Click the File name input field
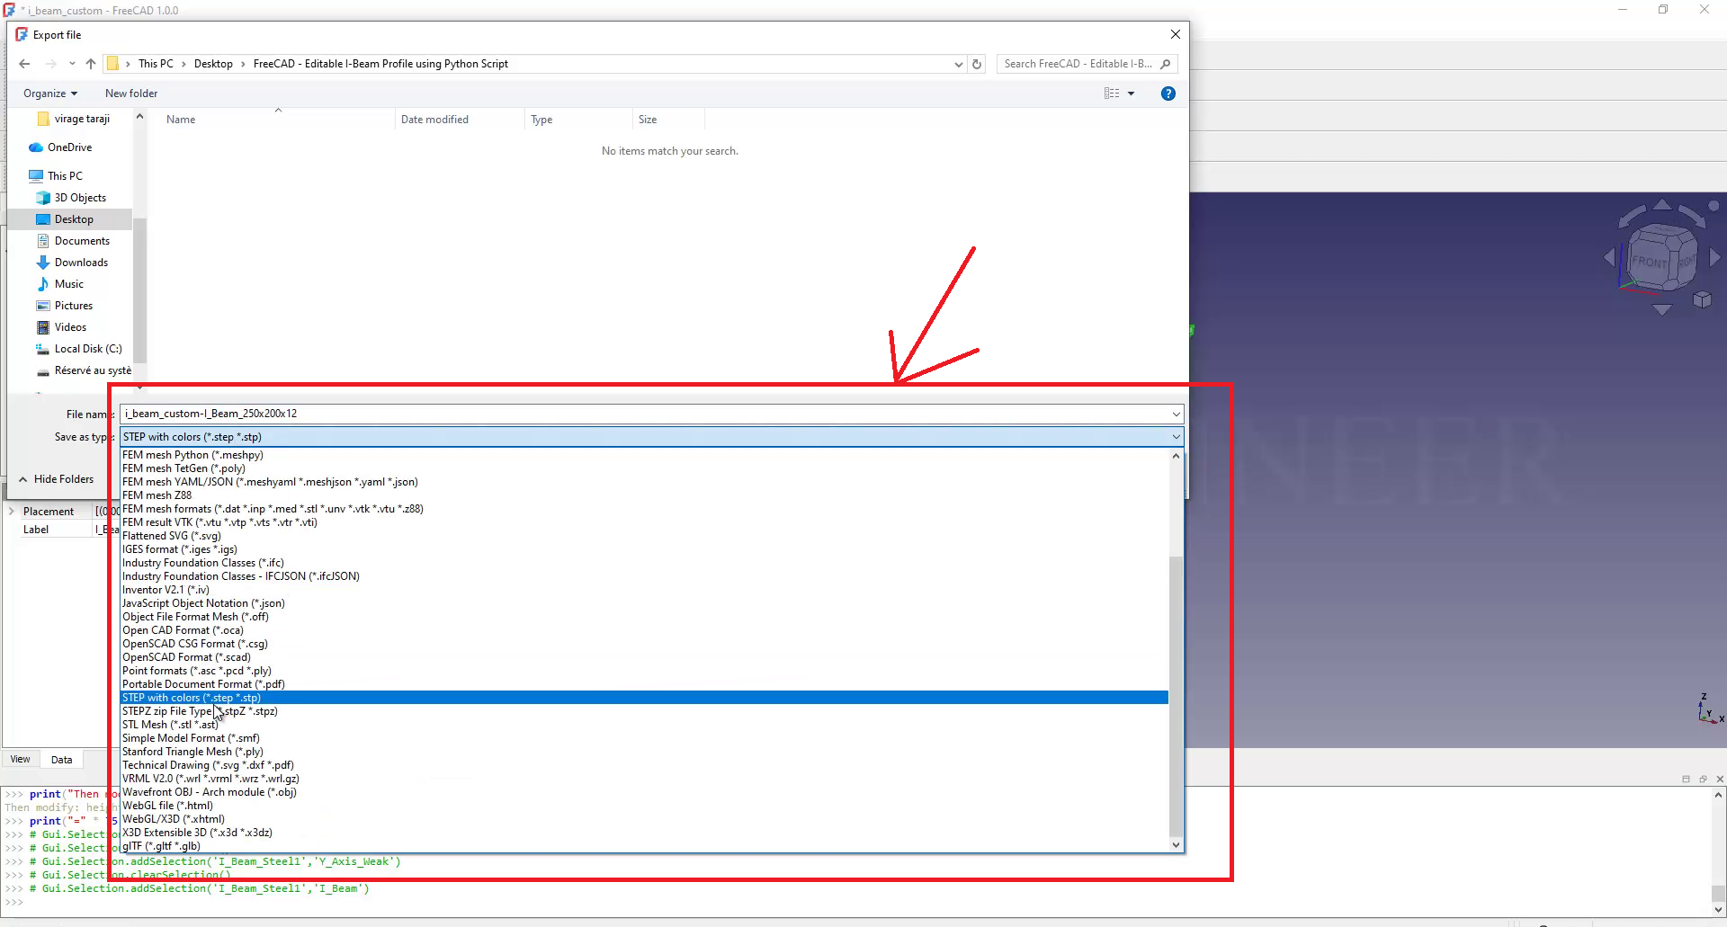Image resolution: width=1727 pixels, height=927 pixels. pos(630,414)
